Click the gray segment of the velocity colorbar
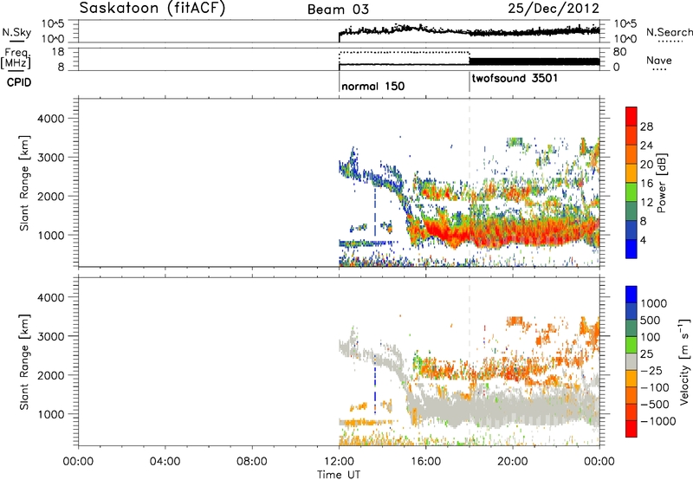 pos(631,361)
